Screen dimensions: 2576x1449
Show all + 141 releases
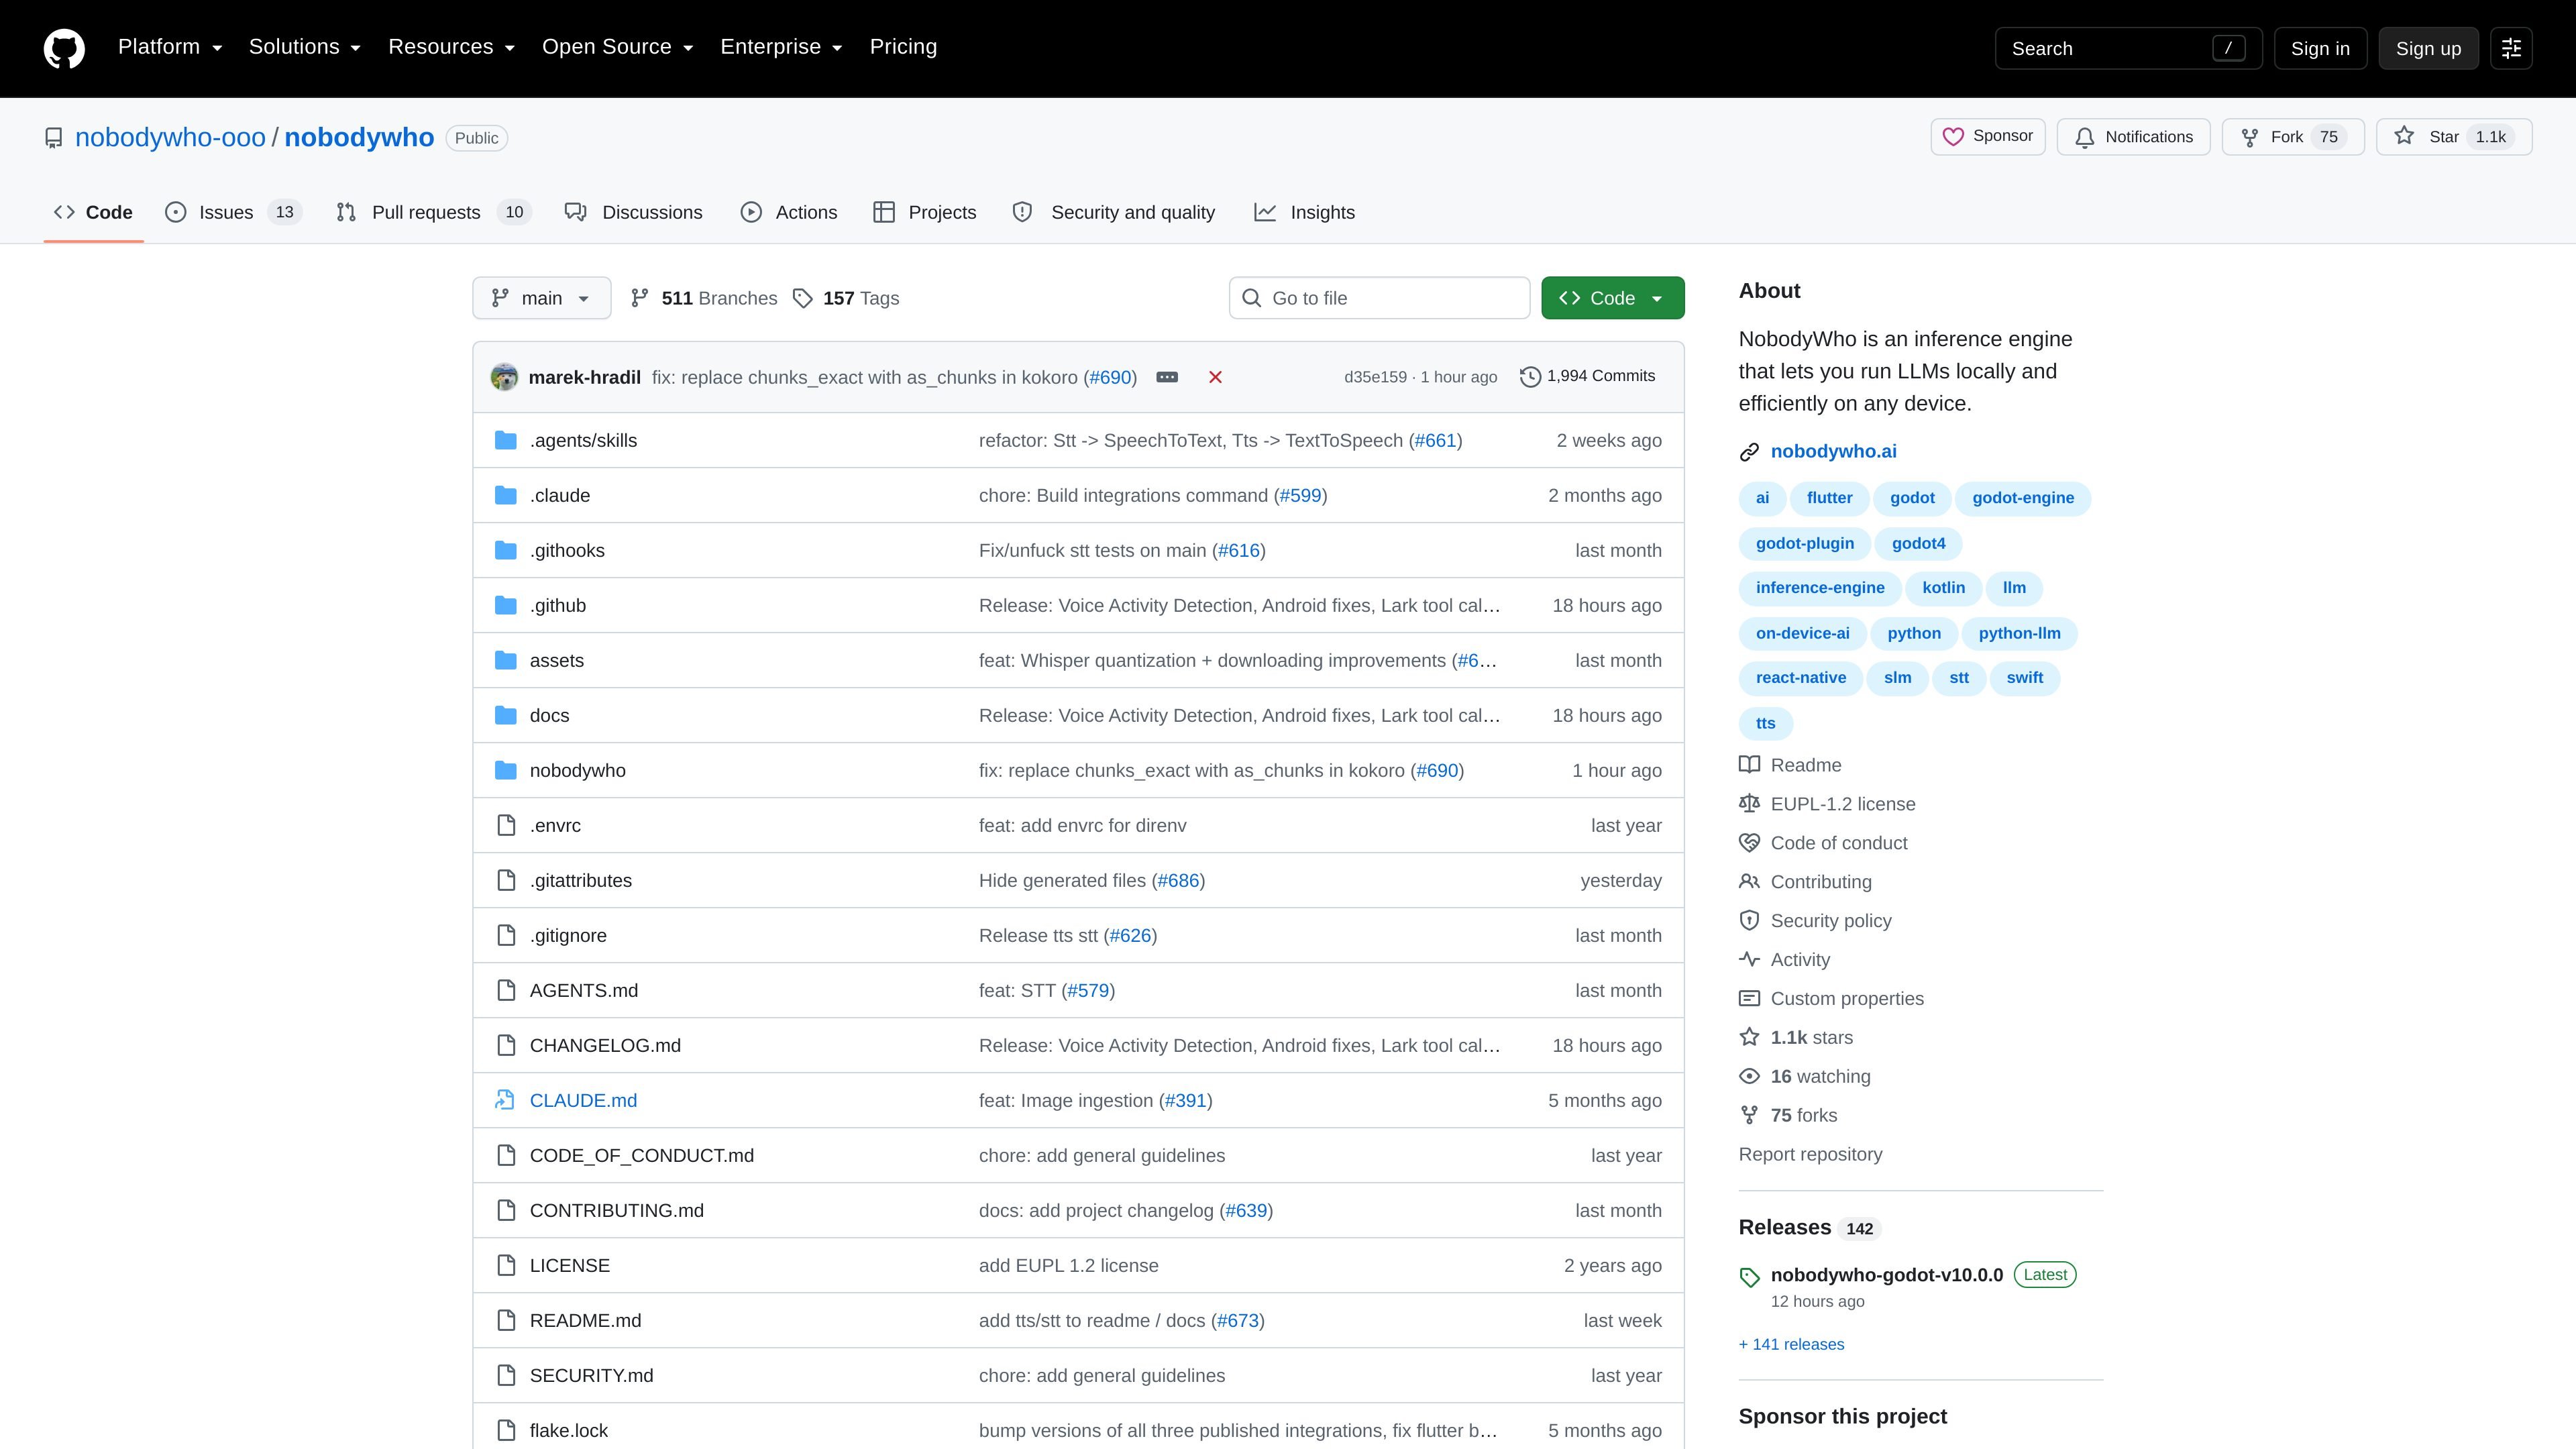1791,1345
